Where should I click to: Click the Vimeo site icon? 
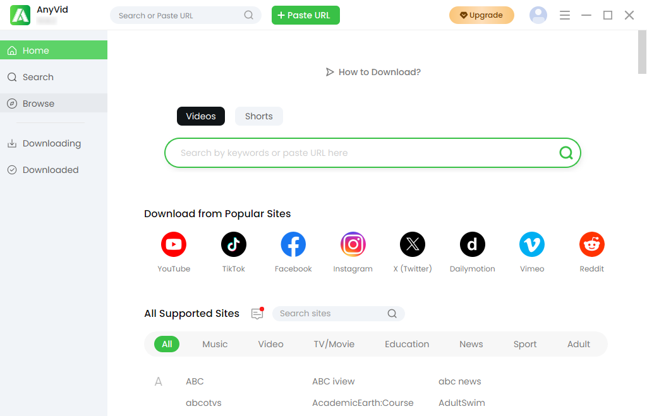pos(532,244)
